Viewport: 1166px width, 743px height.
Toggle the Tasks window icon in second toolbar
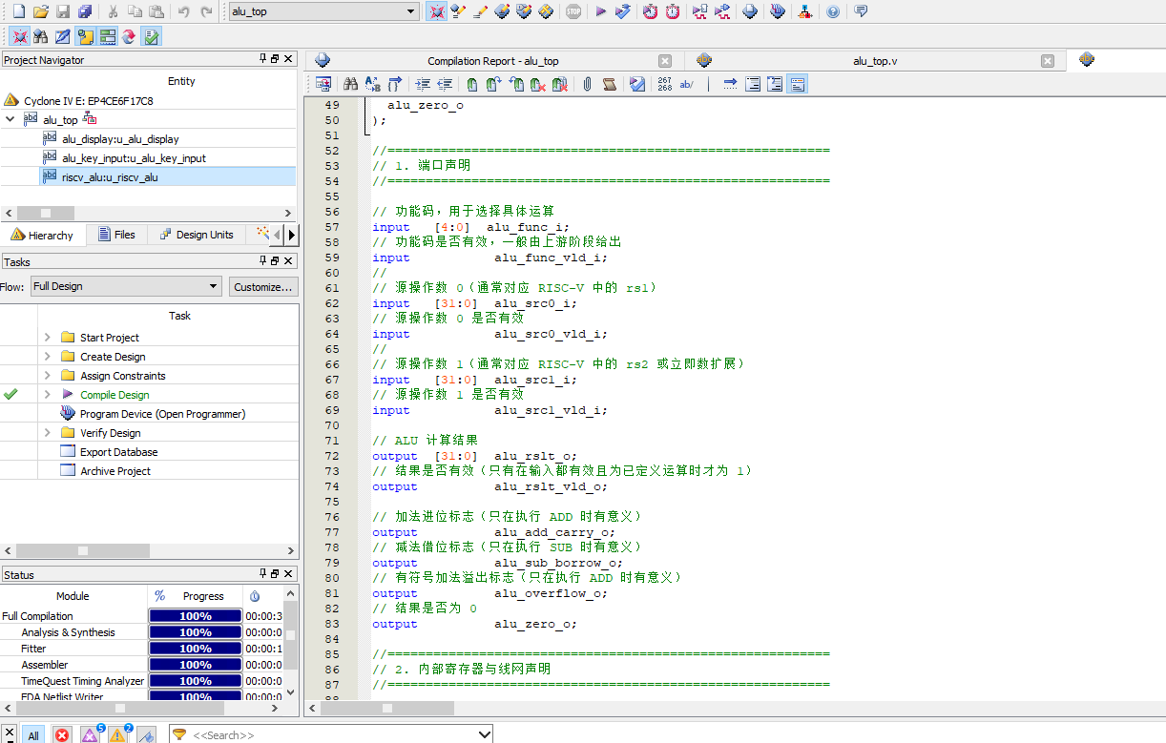107,36
